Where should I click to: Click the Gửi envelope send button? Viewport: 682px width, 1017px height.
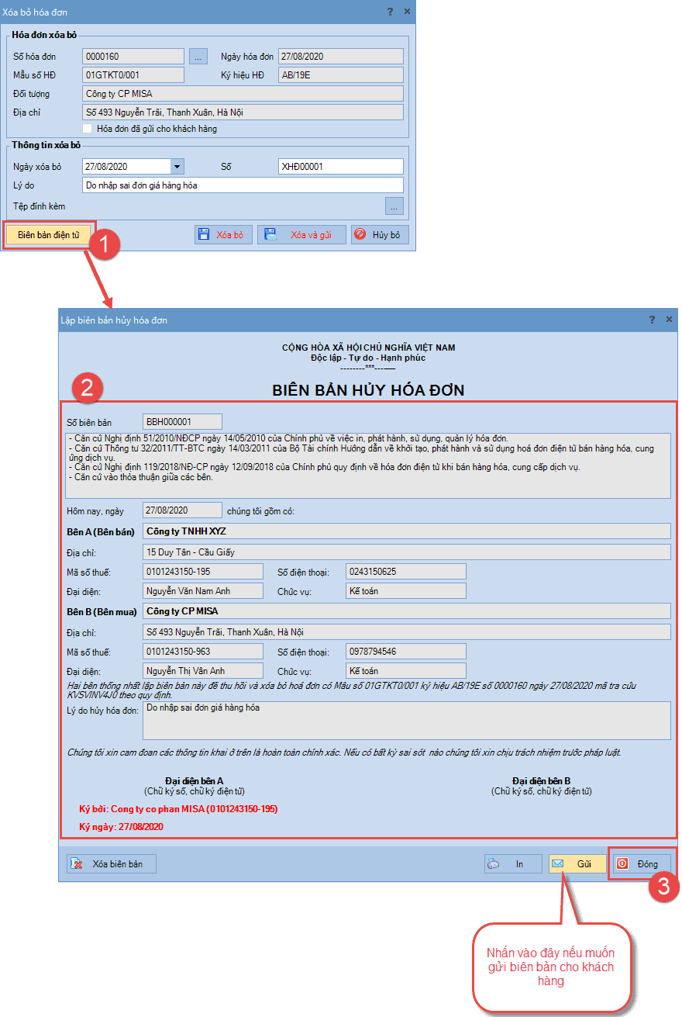(577, 863)
